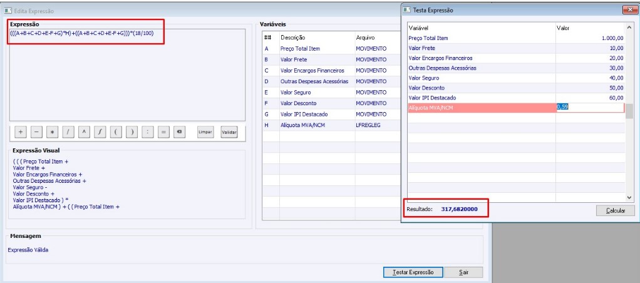Click the 1.000,00 value for Preço Total Item
640x283 pixels.
point(612,38)
